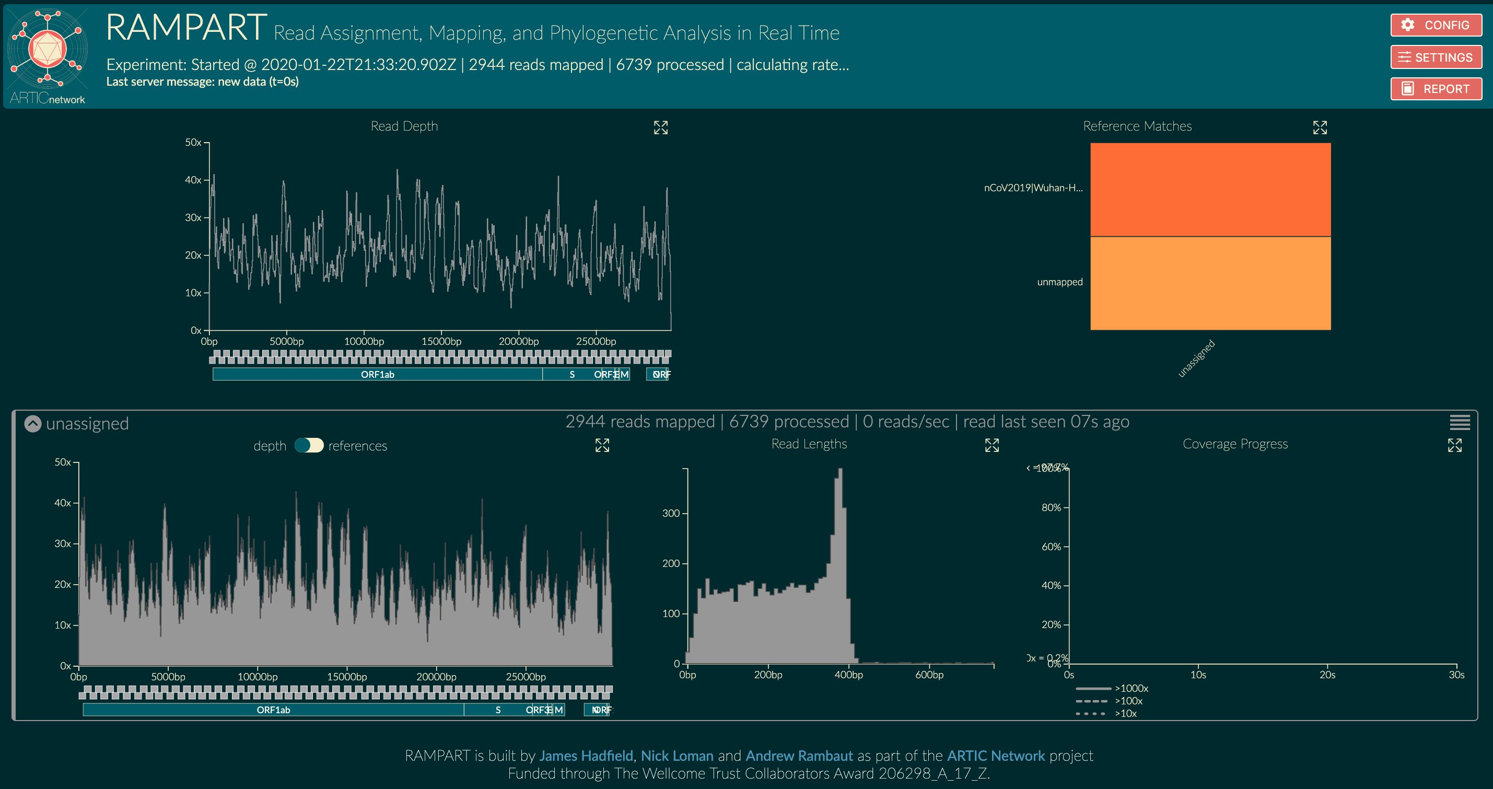Screen dimensions: 1493x789
Task: Click the unmapped heatmap cell
Action: tap(1210, 283)
